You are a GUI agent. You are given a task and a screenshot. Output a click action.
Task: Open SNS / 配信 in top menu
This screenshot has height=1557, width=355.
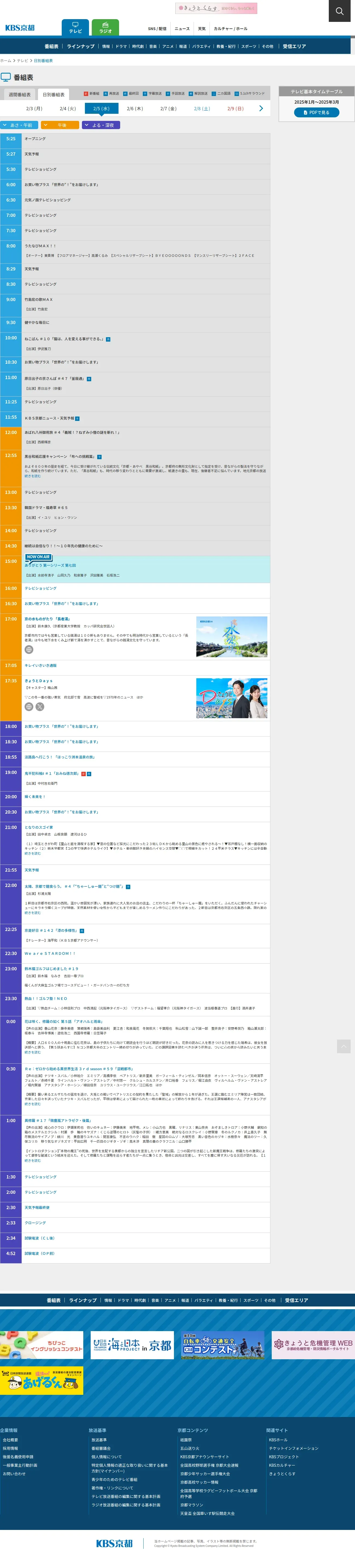click(157, 28)
